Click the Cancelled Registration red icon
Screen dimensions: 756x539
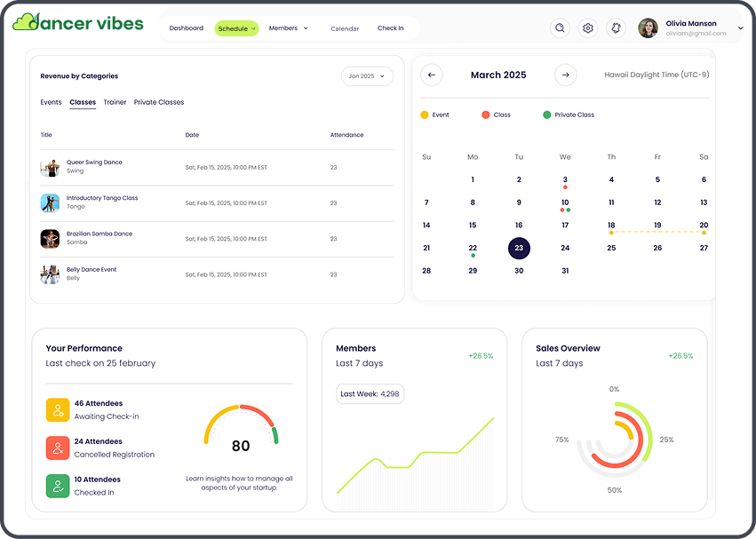[x=57, y=448]
